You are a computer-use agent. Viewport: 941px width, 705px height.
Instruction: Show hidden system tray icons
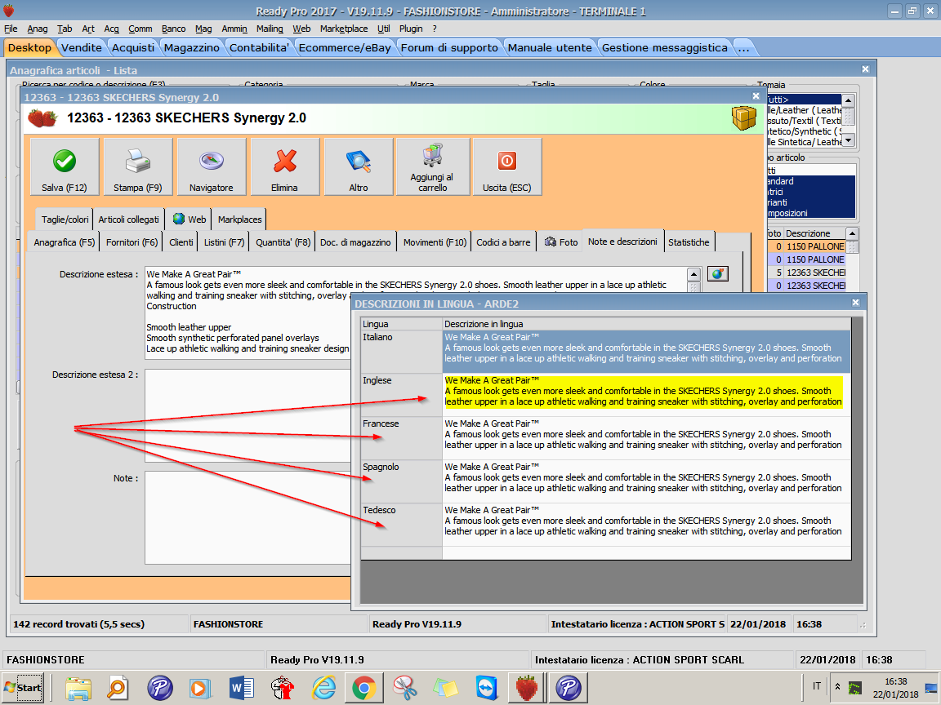(837, 686)
